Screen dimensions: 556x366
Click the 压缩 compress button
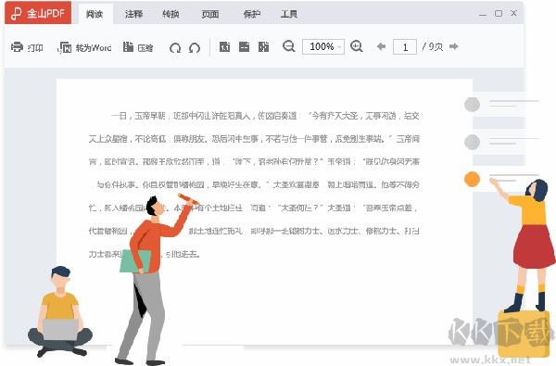[138, 47]
